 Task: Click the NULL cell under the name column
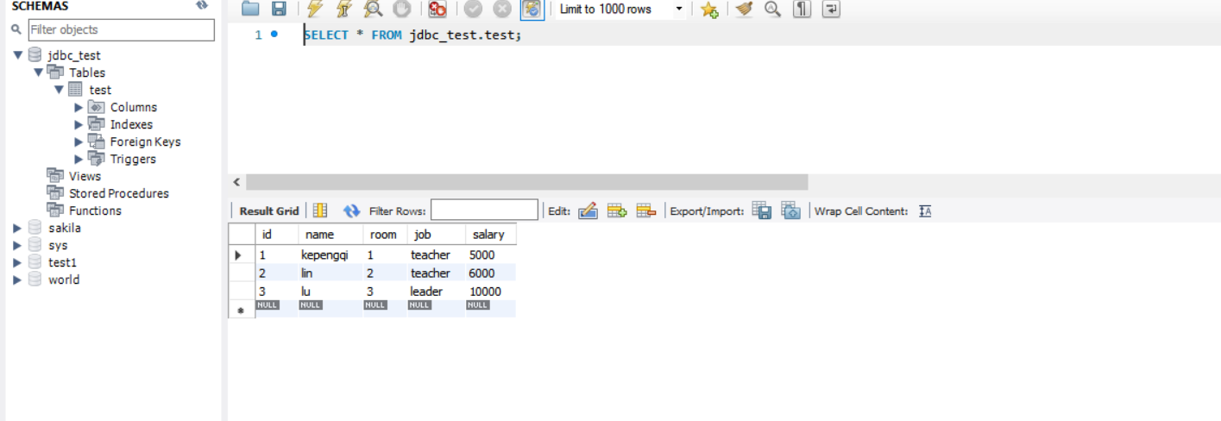[x=330, y=308]
